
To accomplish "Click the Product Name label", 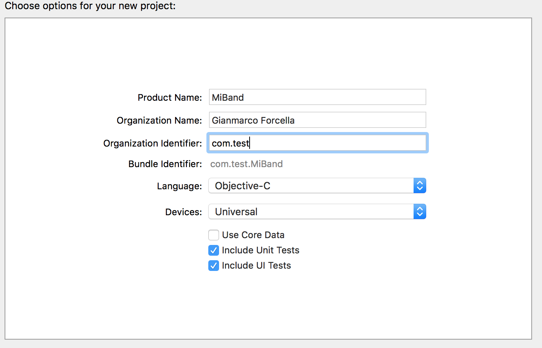I will pos(170,97).
